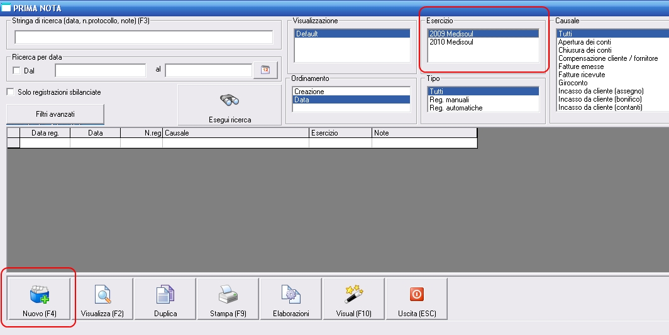Click the N.reg column header
This screenshot has width=669, height=335.
pyautogui.click(x=141, y=133)
